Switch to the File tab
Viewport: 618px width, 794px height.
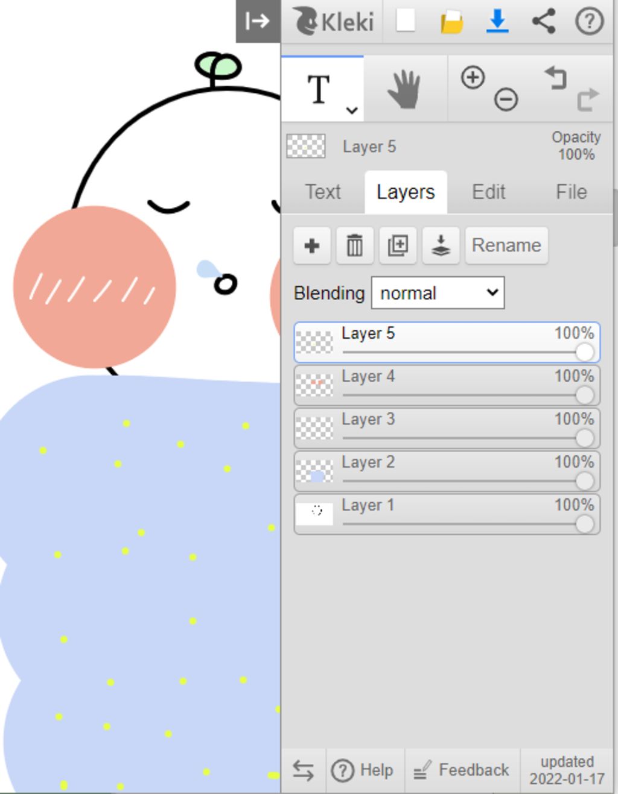tap(571, 192)
